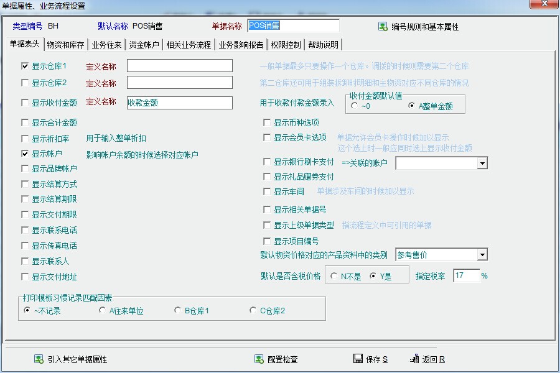The height and width of the screenshot is (373, 560).
Task: Click the 保存 floppy disk icon
Action: 358,359
